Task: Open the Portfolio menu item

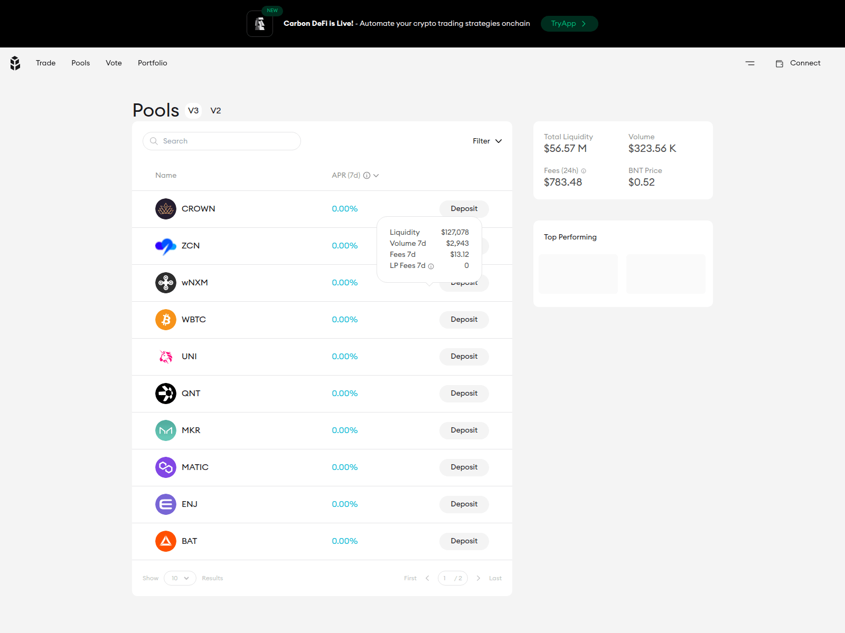Action: 152,63
